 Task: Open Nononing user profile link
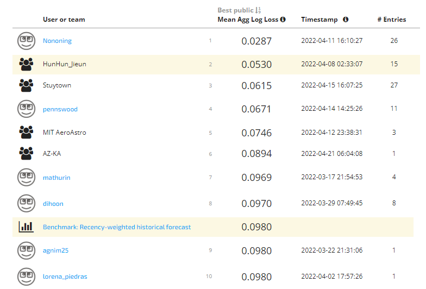(58, 41)
